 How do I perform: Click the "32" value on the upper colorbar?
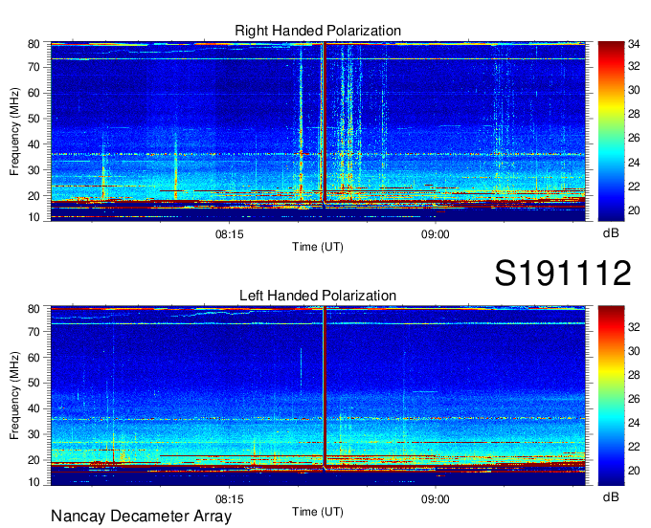point(634,66)
